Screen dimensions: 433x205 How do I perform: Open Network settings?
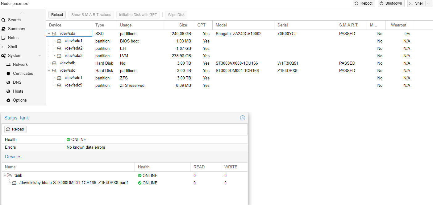tap(20, 64)
